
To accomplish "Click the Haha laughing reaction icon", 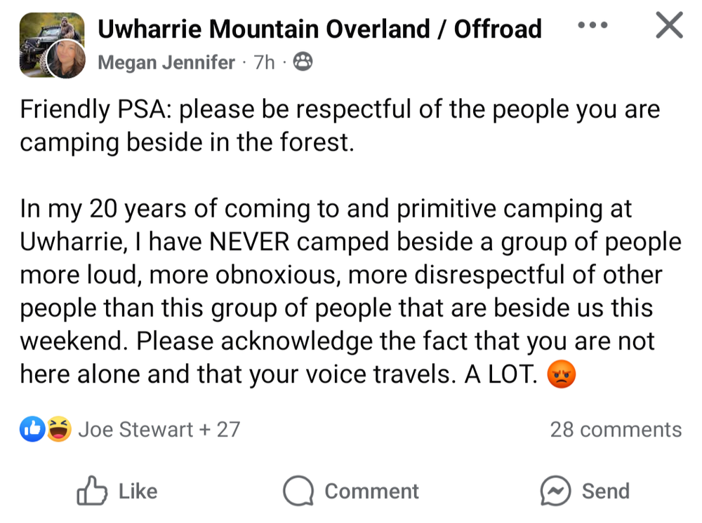I will click(59, 429).
